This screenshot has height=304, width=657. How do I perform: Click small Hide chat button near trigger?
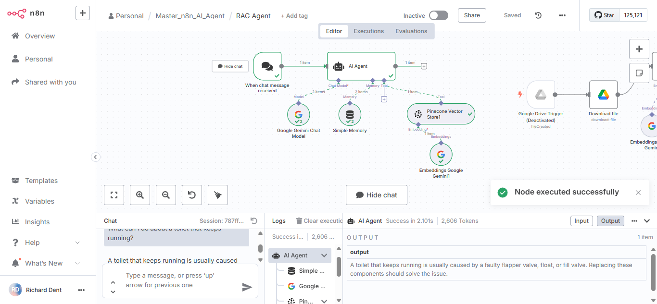[230, 66]
